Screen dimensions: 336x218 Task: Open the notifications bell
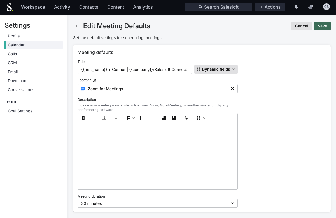296,7
